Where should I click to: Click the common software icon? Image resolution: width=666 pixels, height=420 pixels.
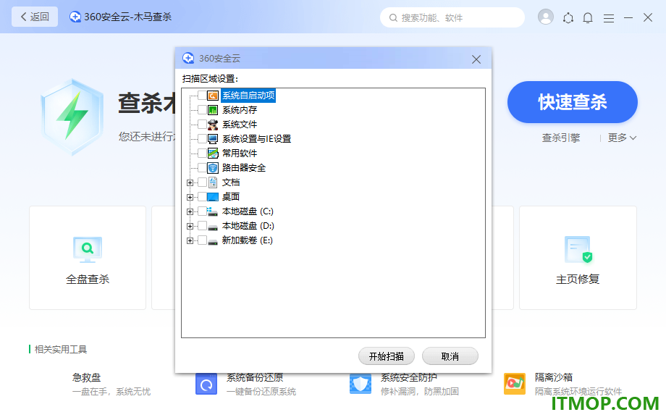213,154
